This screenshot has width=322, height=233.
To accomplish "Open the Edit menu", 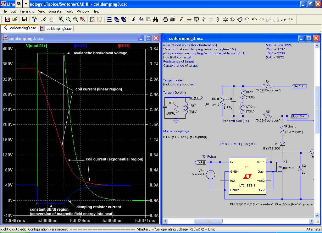I will coord(13,11).
